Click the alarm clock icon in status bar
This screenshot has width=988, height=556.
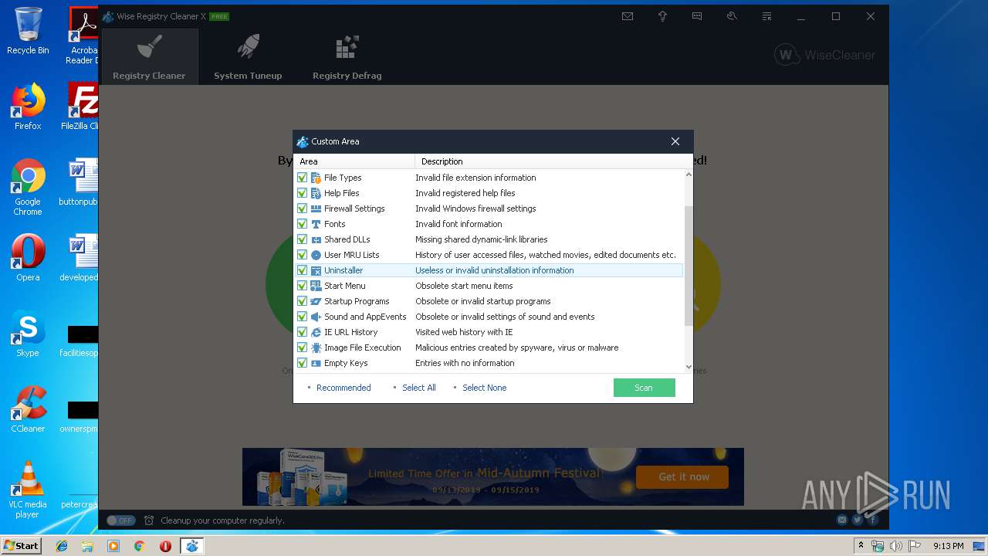[149, 520]
